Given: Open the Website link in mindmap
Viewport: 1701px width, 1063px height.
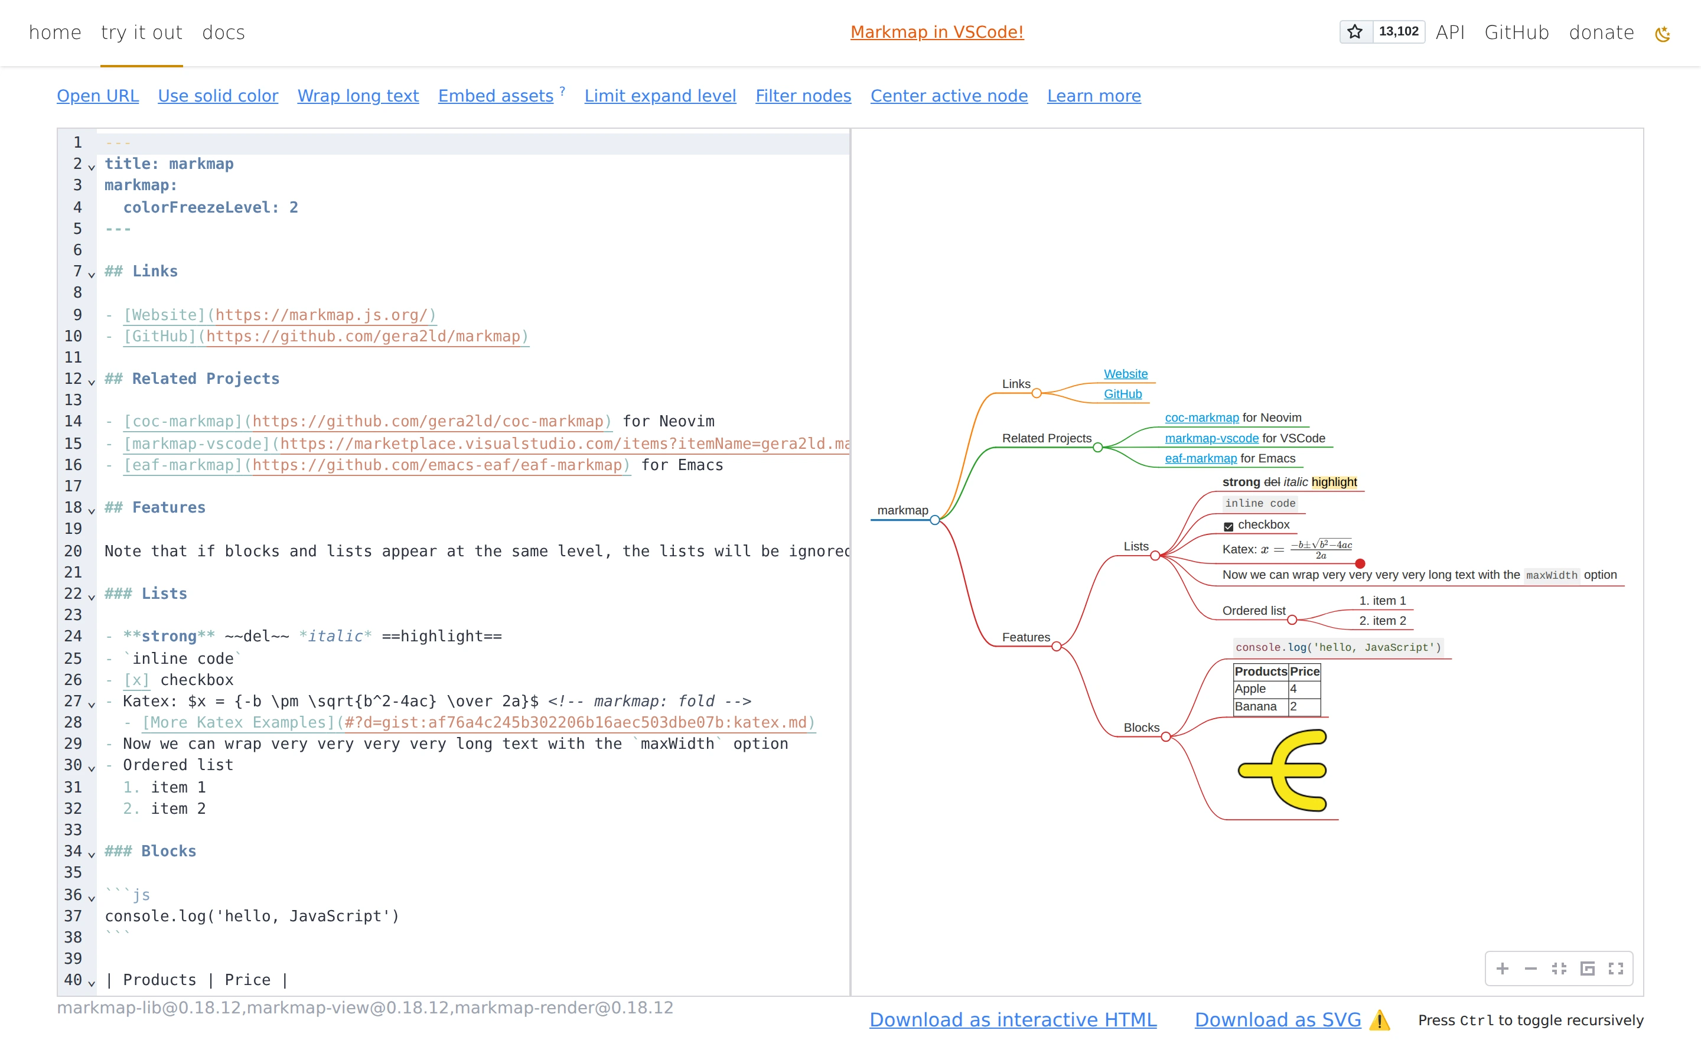Looking at the screenshot, I should 1125,373.
